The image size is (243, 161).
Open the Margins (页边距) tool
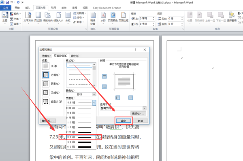(x=38, y=17)
